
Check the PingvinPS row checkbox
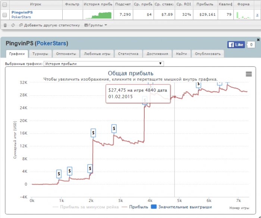click(x=4, y=15)
